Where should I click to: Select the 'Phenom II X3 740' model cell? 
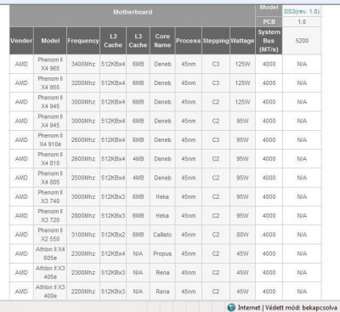[x=50, y=196]
